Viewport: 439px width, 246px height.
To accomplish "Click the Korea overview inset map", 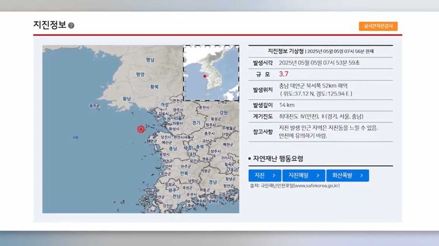I will pyautogui.click(x=211, y=73).
